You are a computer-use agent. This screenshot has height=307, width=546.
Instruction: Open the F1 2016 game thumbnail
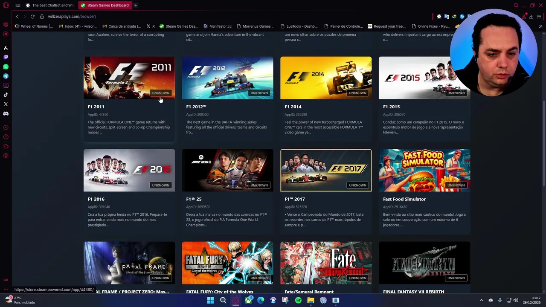(129, 170)
